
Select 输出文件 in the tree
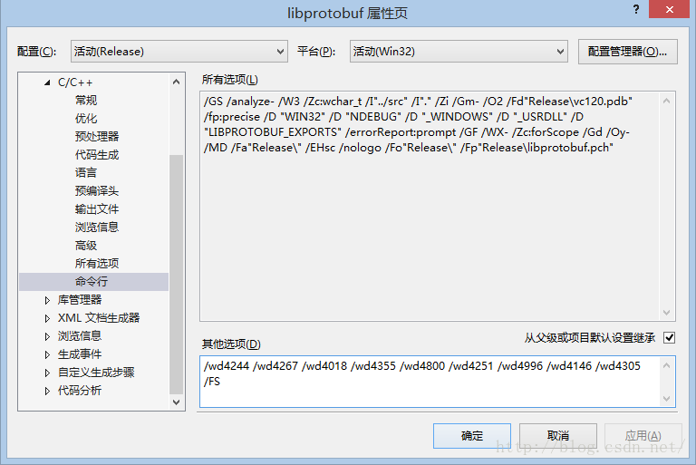coord(97,209)
